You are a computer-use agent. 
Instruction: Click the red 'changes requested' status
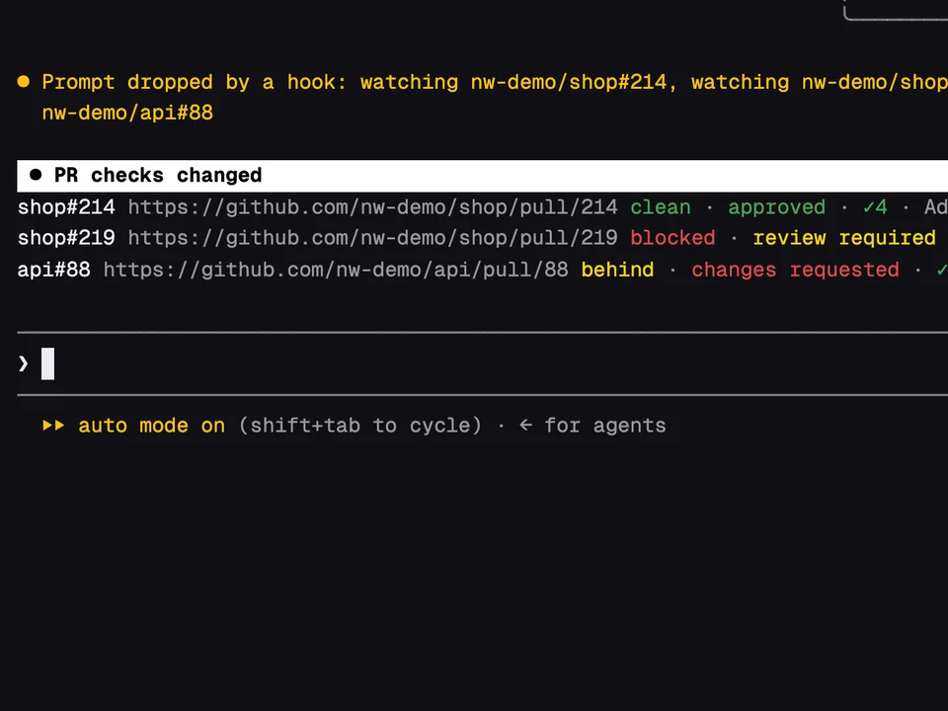[795, 270]
